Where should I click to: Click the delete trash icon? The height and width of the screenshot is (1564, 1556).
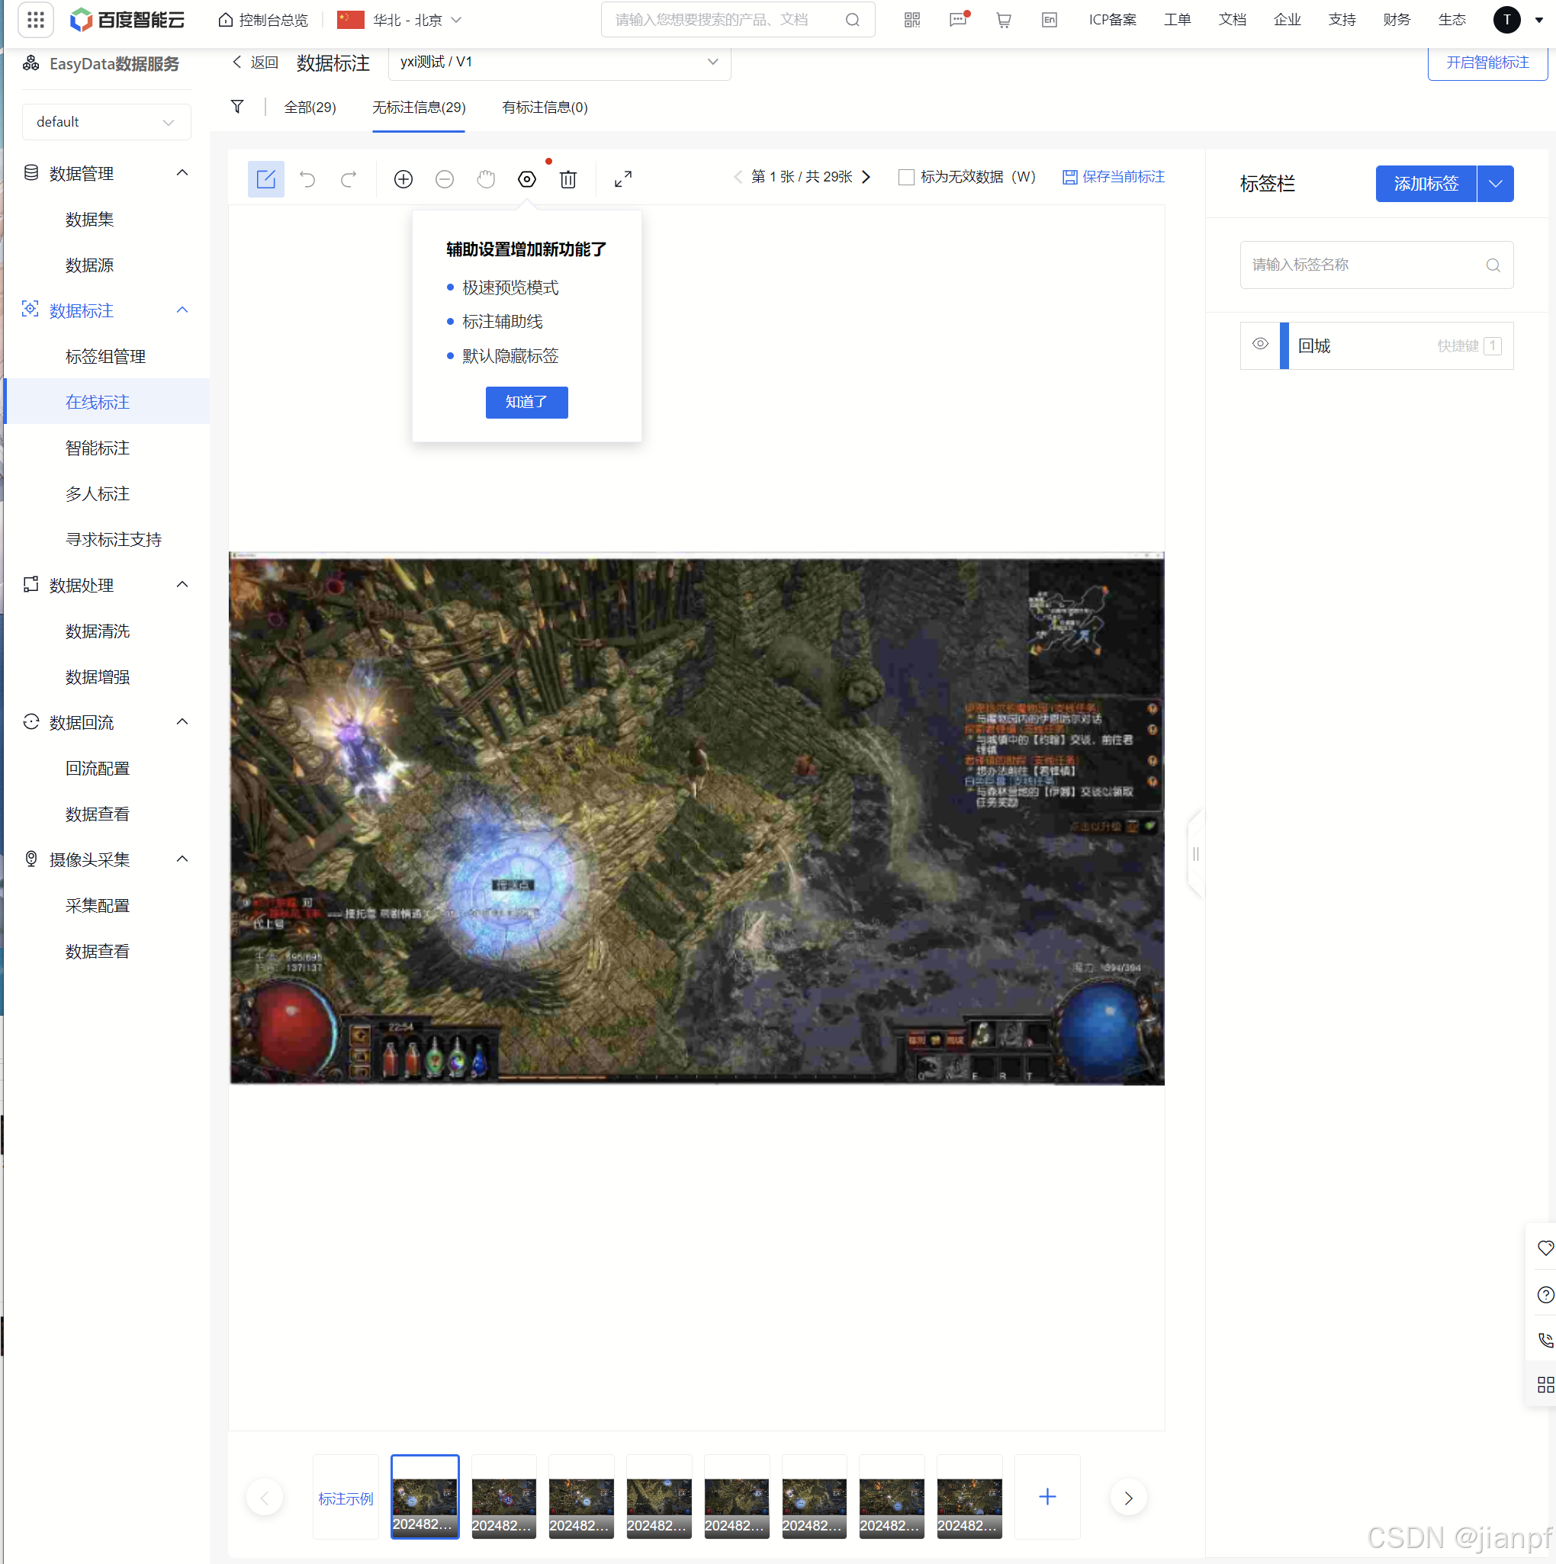click(568, 179)
